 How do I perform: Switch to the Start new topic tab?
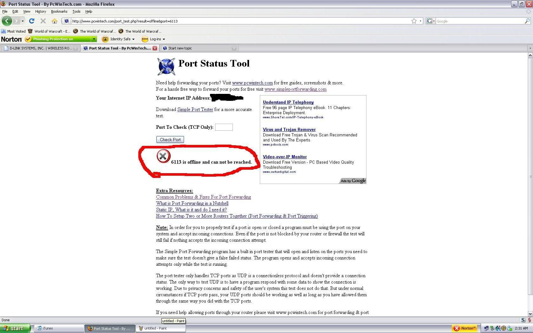[x=199, y=48]
